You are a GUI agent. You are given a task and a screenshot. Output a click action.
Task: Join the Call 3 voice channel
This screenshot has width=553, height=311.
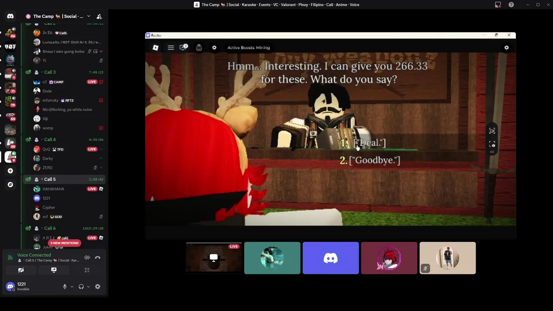click(x=65, y=72)
